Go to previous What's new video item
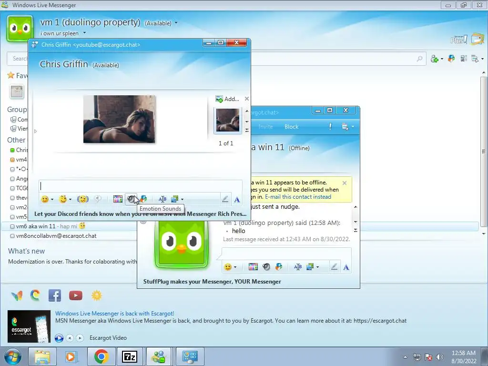488x366 pixels. 70,338
